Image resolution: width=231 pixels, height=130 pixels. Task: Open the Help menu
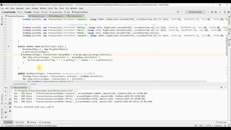(81, 8)
